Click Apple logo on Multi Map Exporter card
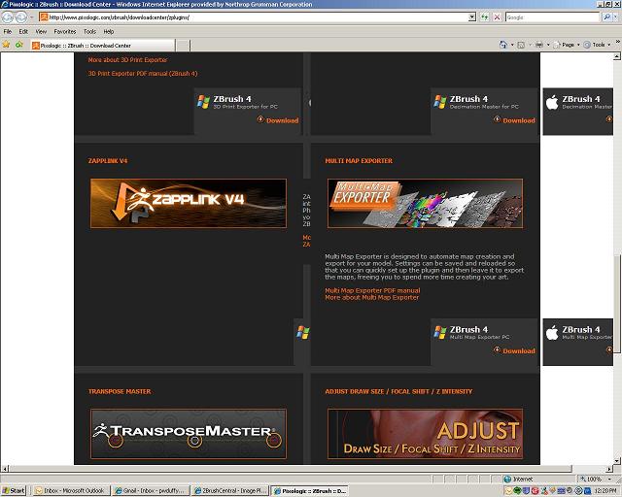 tap(552, 333)
